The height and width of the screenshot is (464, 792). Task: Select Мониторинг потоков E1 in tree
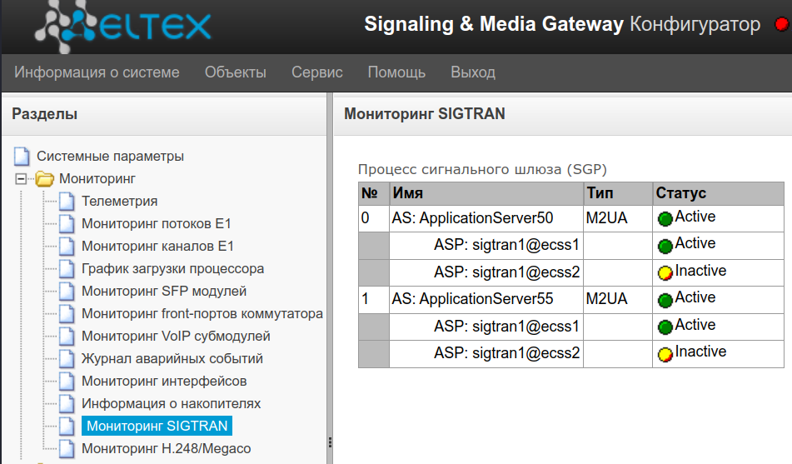coord(156,224)
